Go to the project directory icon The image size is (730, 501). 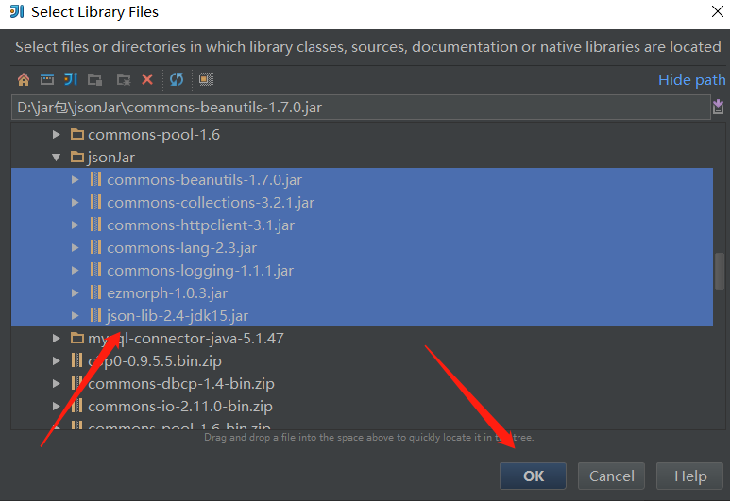point(70,80)
